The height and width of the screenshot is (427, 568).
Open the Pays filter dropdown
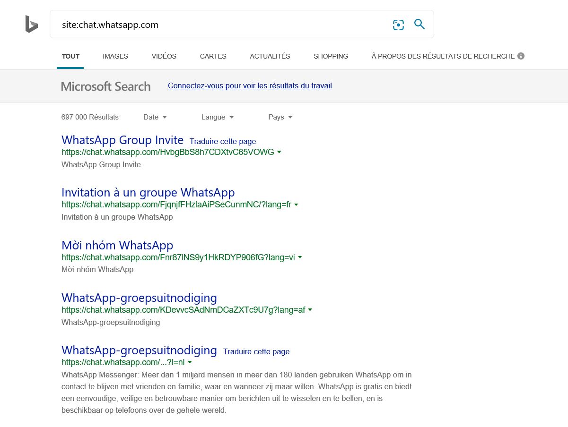pos(280,117)
